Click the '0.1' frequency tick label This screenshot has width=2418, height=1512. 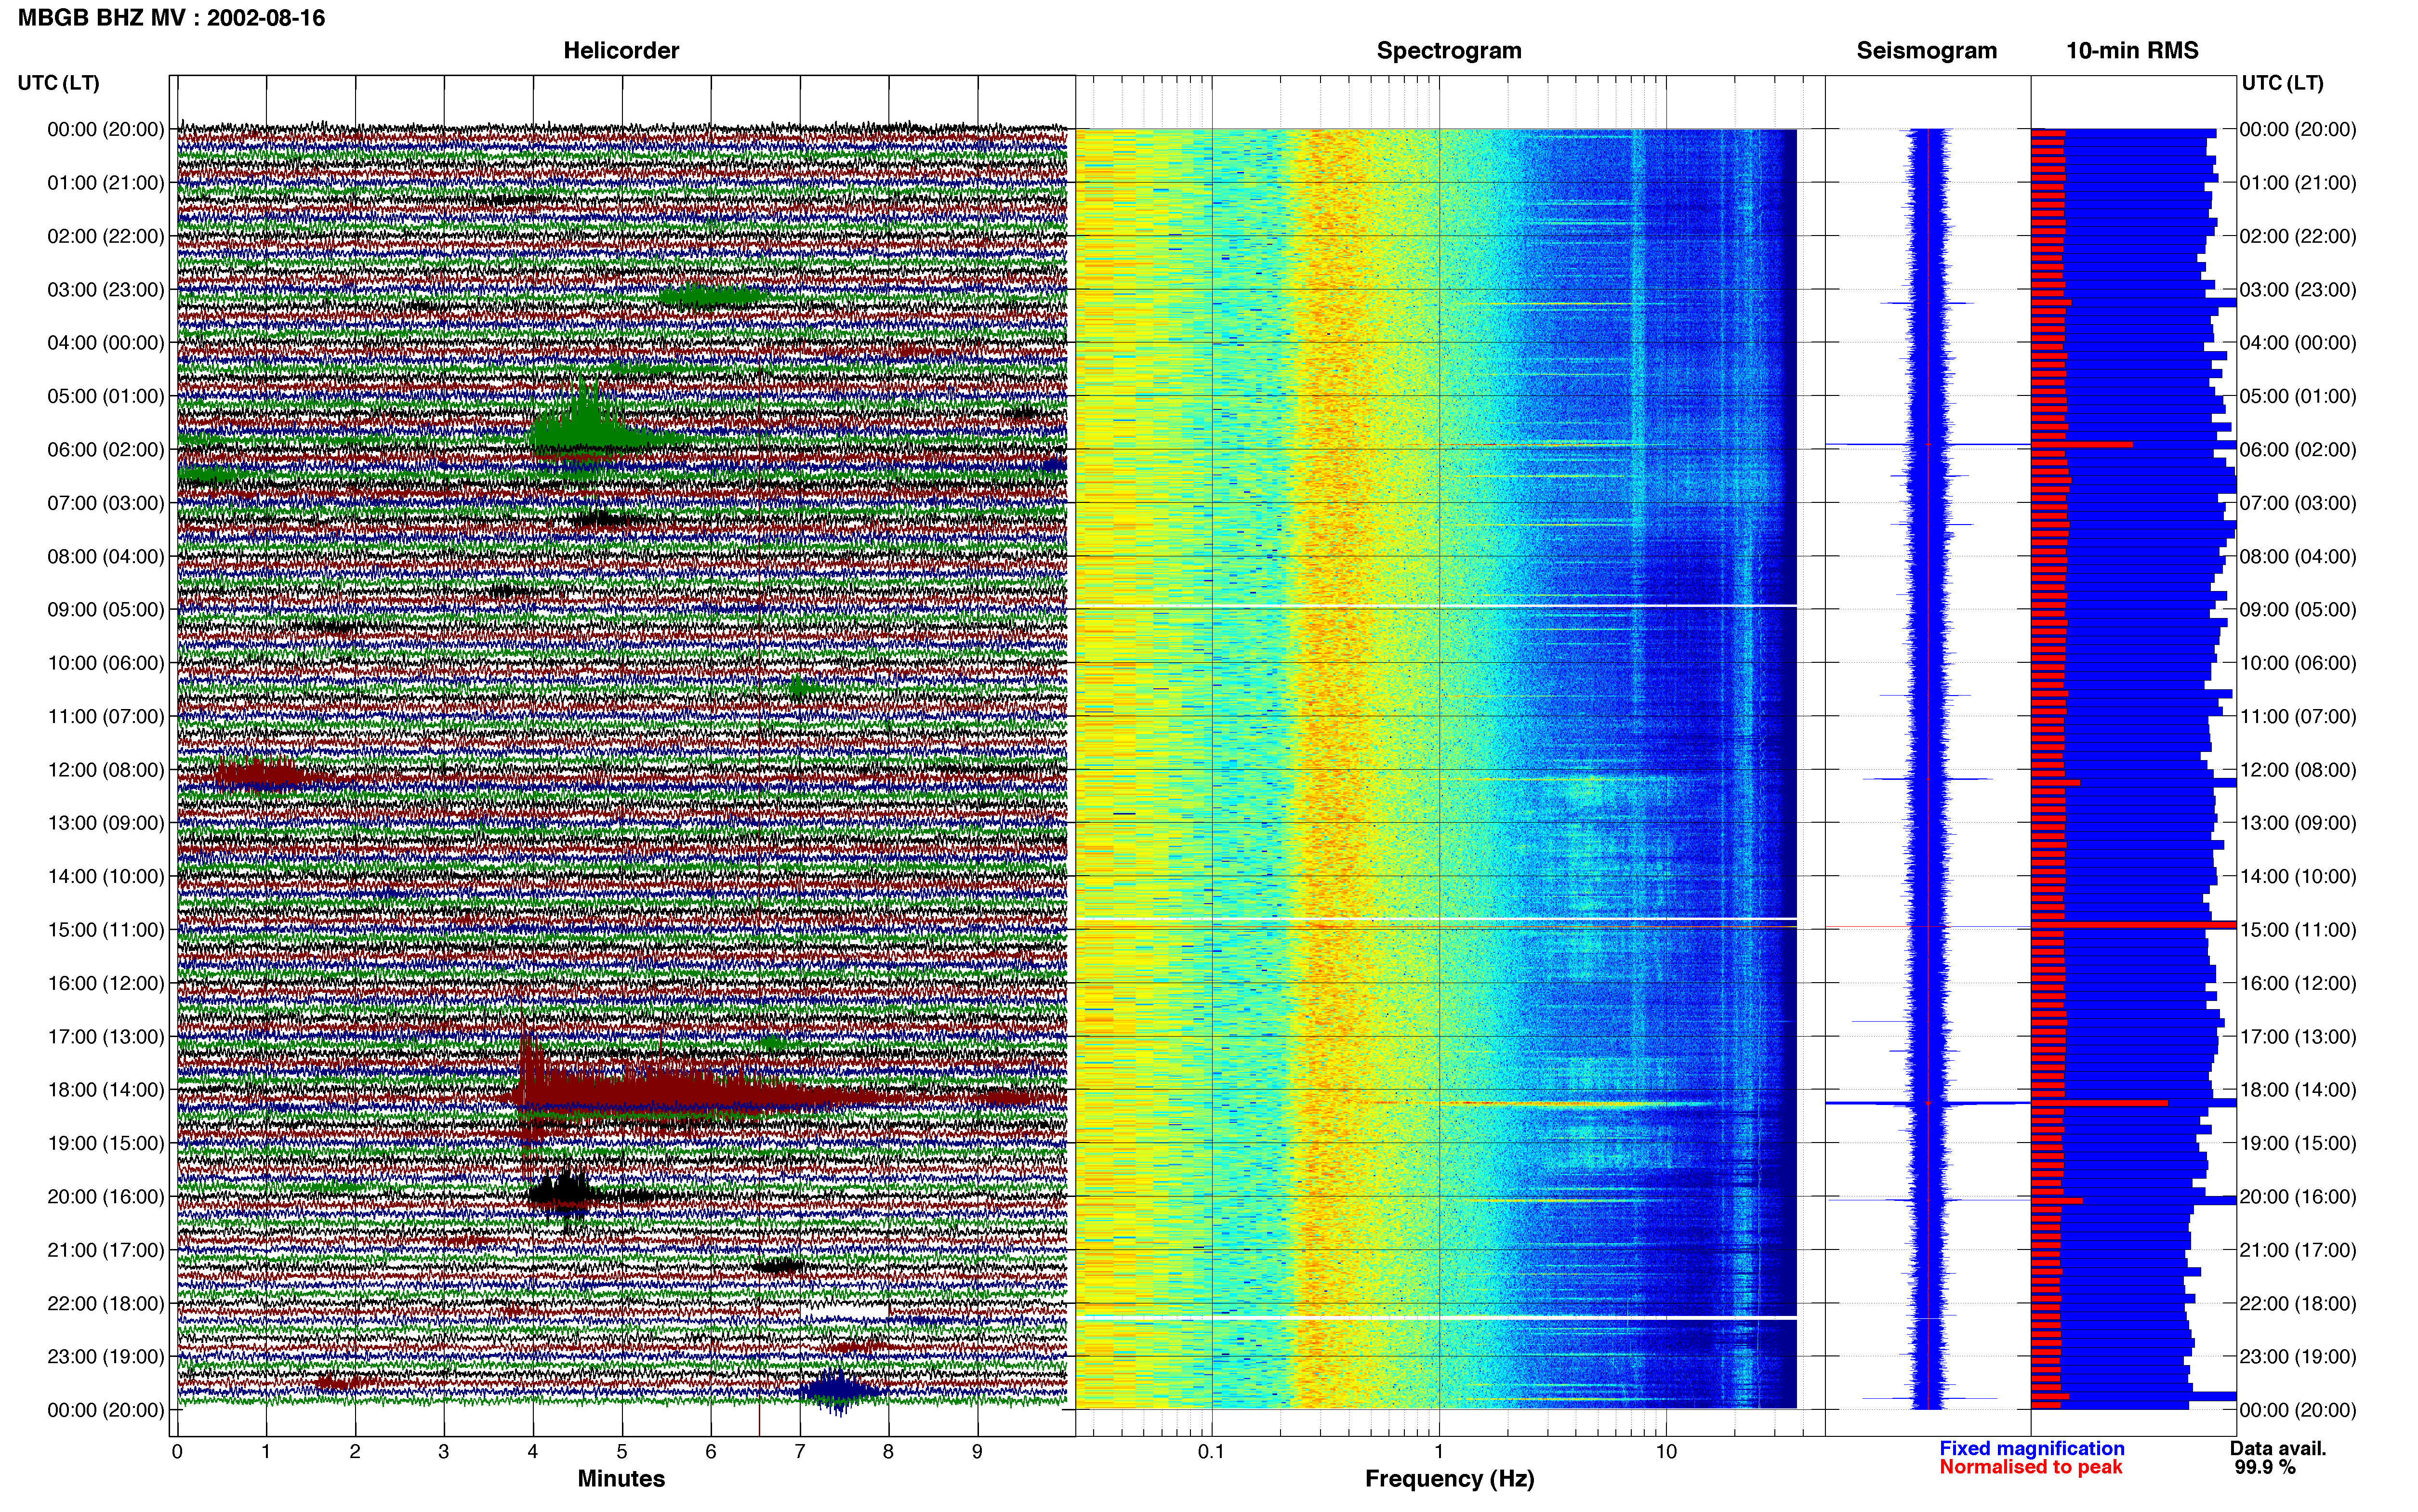click(x=1211, y=1451)
